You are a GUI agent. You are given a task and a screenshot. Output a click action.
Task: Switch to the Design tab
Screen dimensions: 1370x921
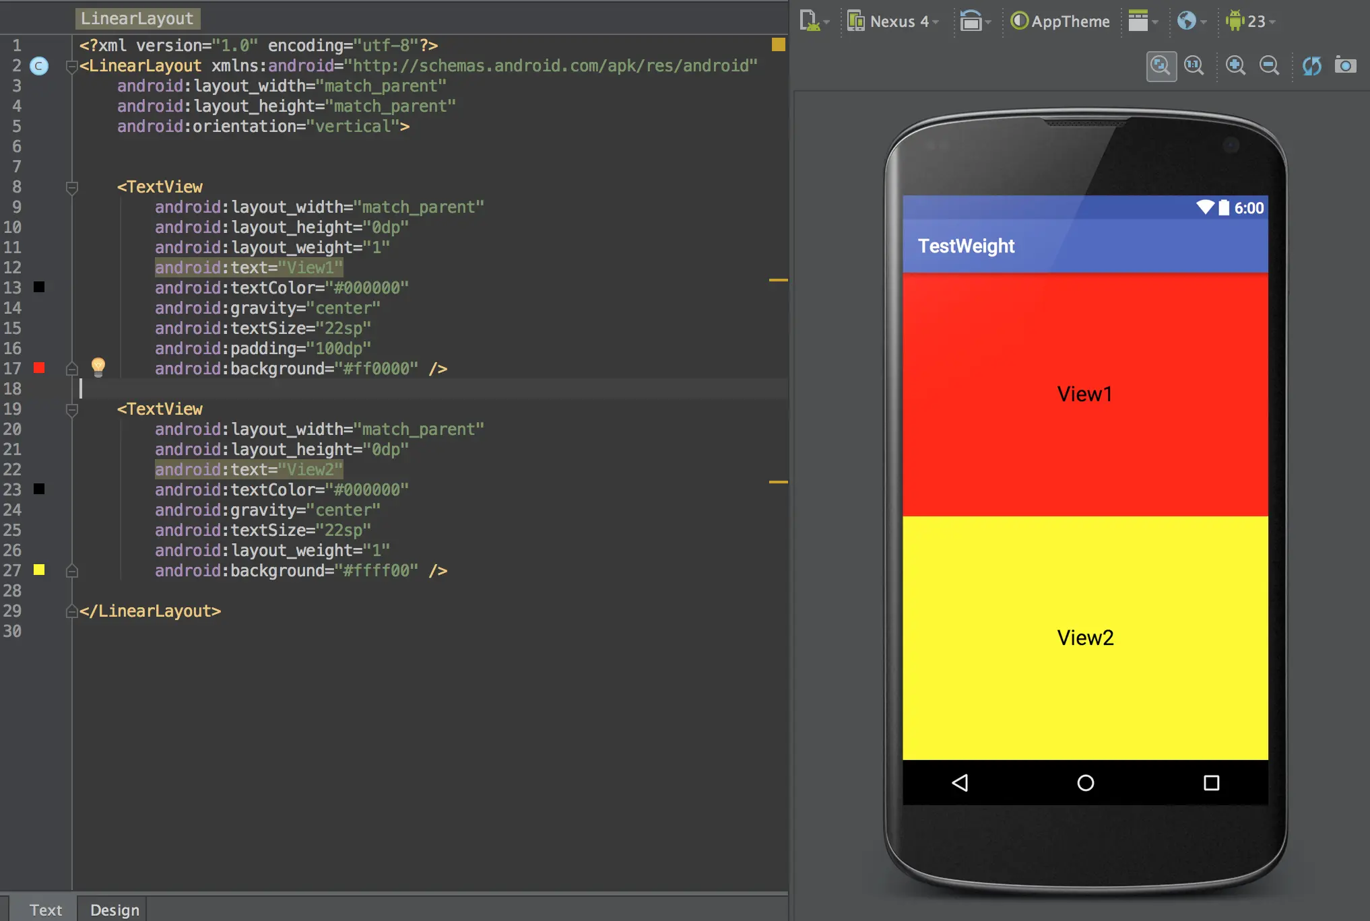pos(115,910)
